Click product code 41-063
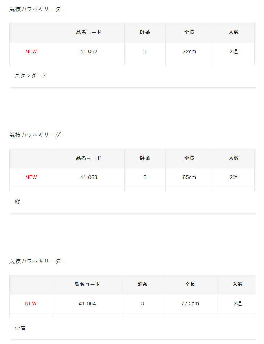264x344 pixels. (x=88, y=177)
